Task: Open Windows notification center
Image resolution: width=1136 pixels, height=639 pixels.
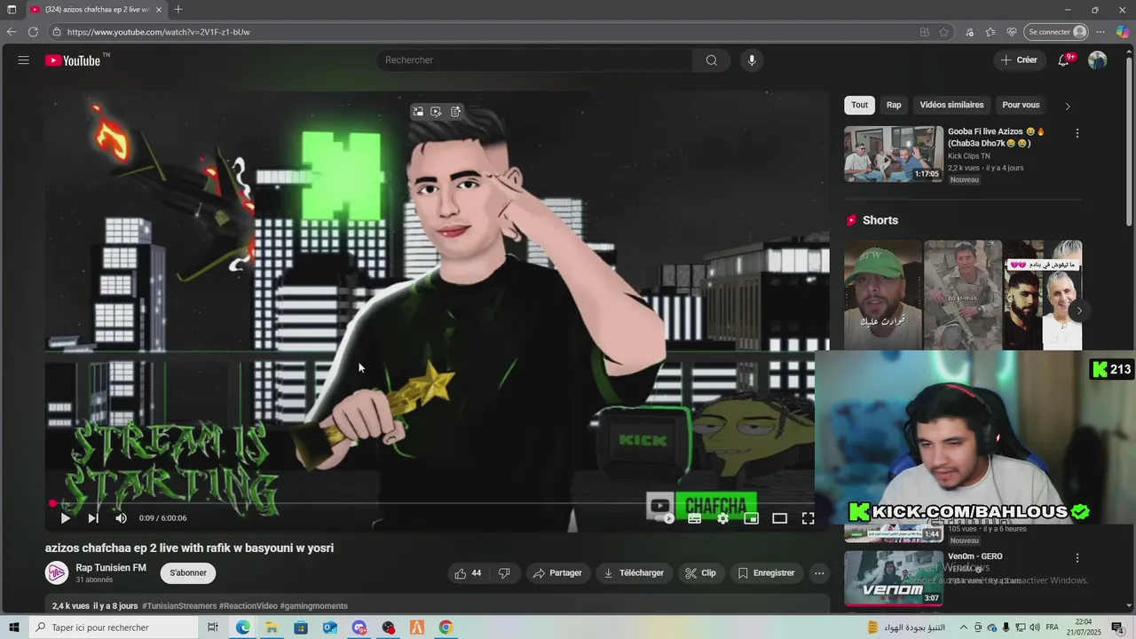Action: 1117,627
